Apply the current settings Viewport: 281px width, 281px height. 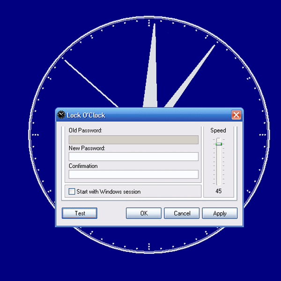pyautogui.click(x=220, y=213)
